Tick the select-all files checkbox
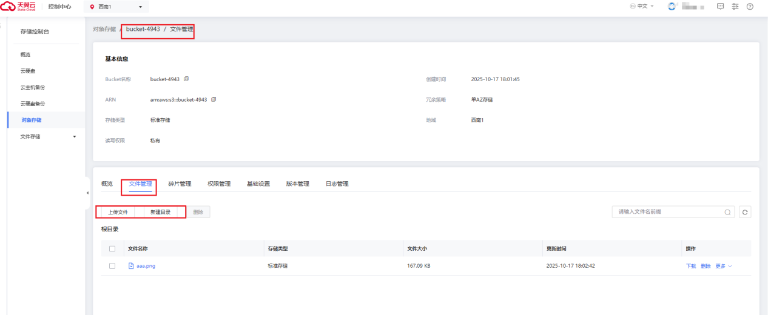Screen dimensions: 768x315 (112, 248)
